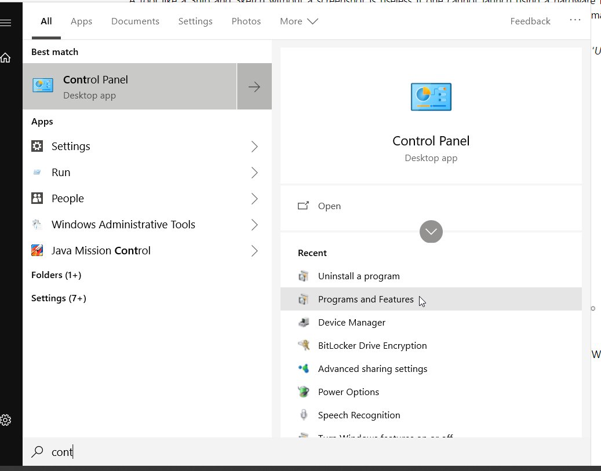Screen dimensions: 601x471
Task: Open Control Panel via the Open button
Action: pyautogui.click(x=329, y=206)
